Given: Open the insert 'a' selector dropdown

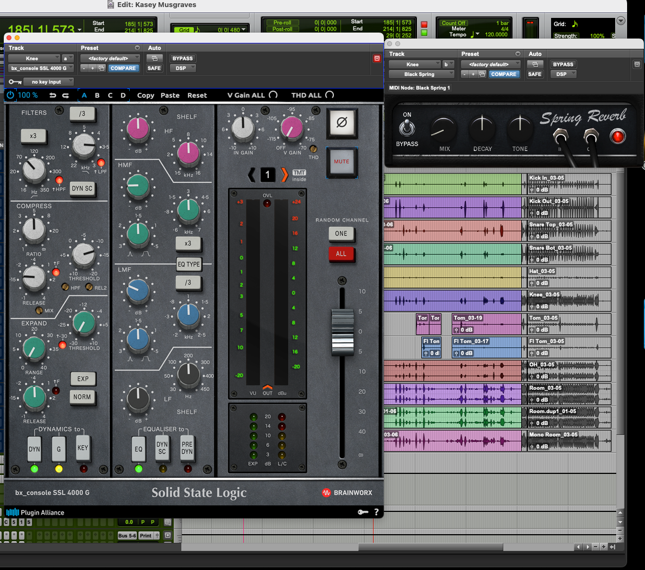Looking at the screenshot, I should point(67,59).
